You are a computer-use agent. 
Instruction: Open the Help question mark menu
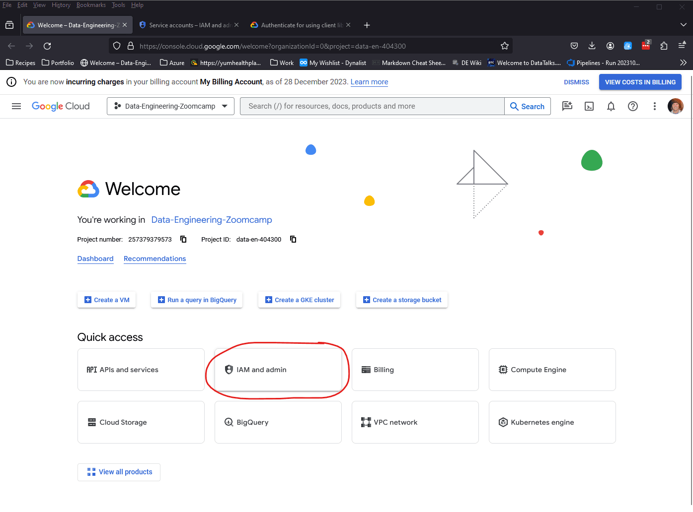click(633, 106)
